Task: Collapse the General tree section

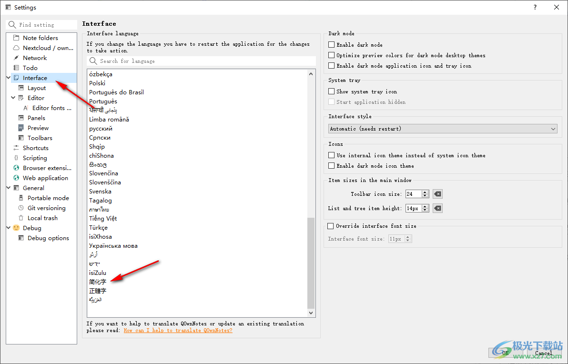Action: [9, 188]
